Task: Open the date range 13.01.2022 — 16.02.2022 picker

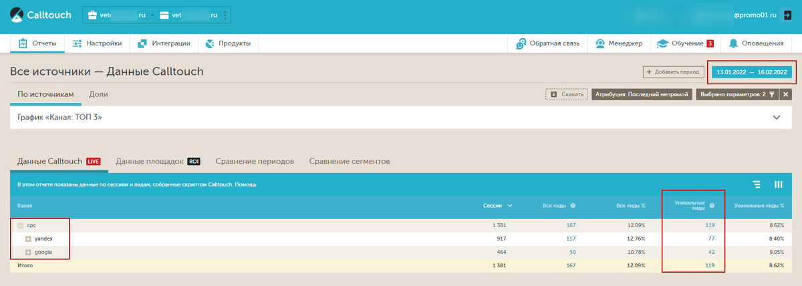Action: pyautogui.click(x=752, y=71)
